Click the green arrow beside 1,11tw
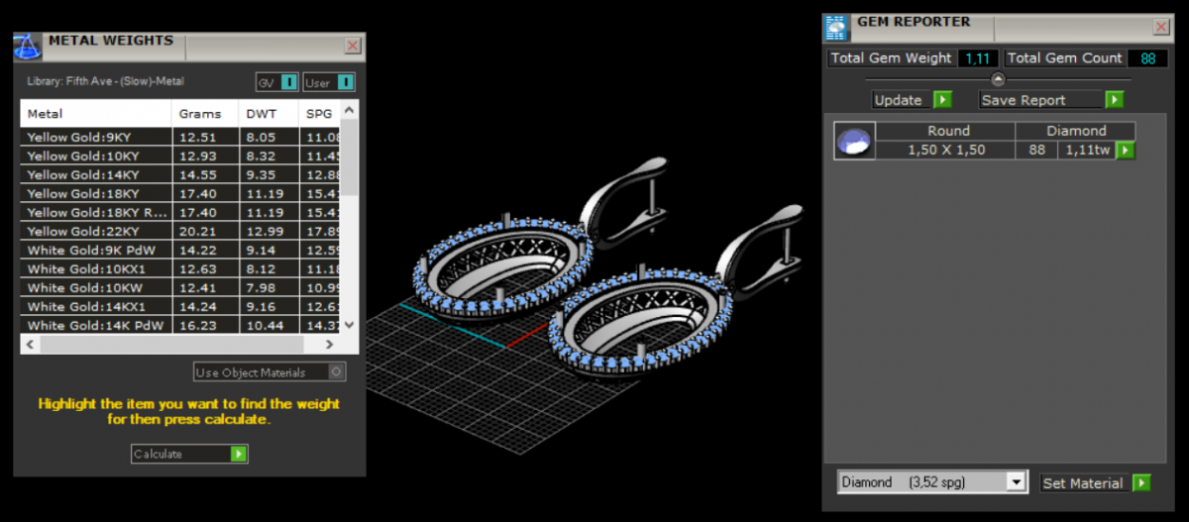 (x=1126, y=151)
